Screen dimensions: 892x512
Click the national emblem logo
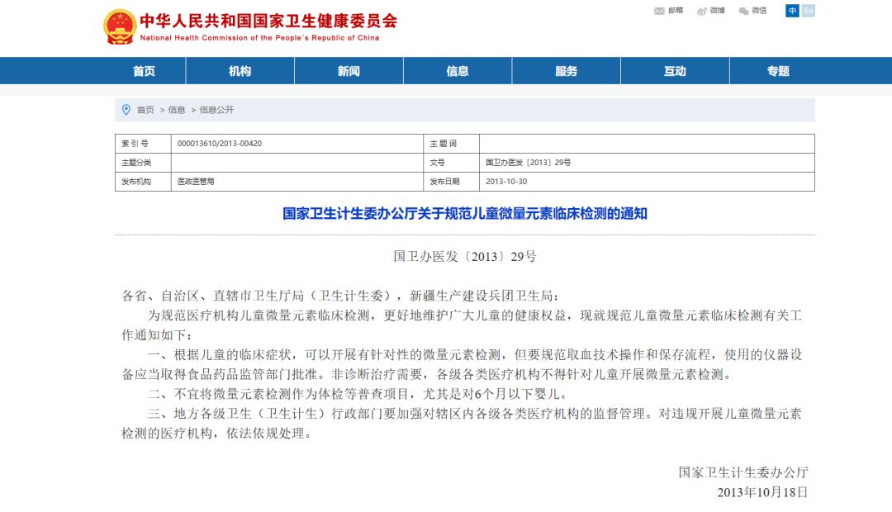click(x=118, y=26)
